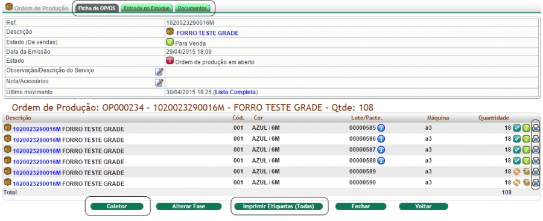
Task: Click printer icon for lot 00000588
Action: pyautogui.click(x=536, y=161)
